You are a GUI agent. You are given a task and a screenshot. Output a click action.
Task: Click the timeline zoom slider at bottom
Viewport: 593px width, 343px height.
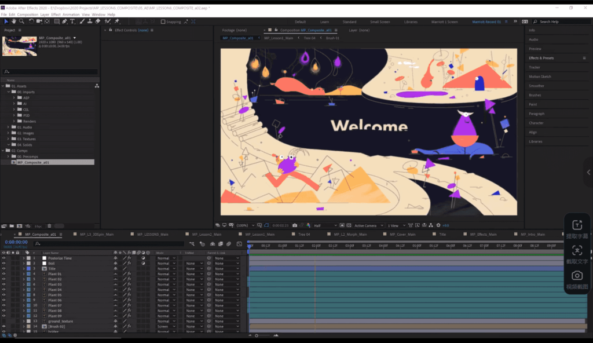click(x=263, y=335)
